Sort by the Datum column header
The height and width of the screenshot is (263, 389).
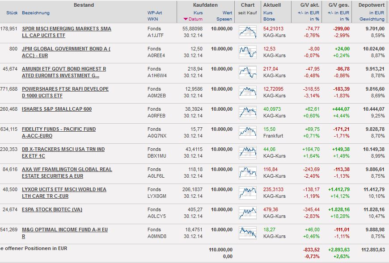pos(196,19)
